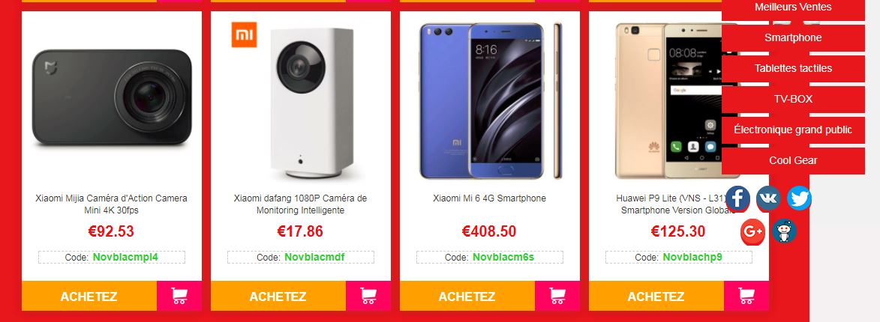Go to TV-BOX category
The width and height of the screenshot is (880, 322).
point(793,99)
